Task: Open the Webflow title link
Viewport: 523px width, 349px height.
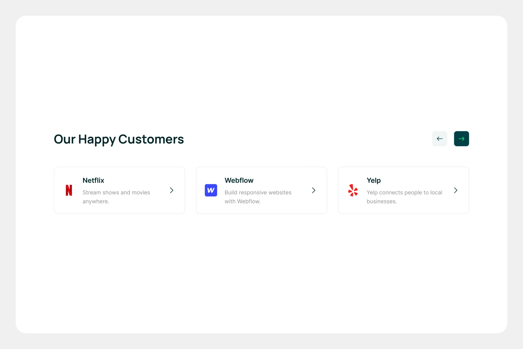Action: (x=239, y=180)
